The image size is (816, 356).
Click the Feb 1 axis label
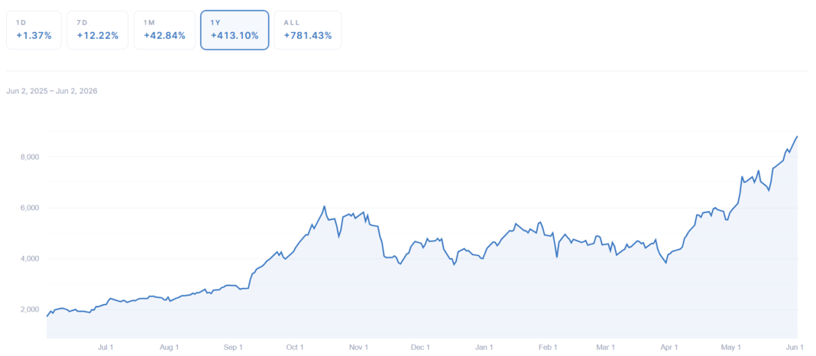tap(548, 347)
